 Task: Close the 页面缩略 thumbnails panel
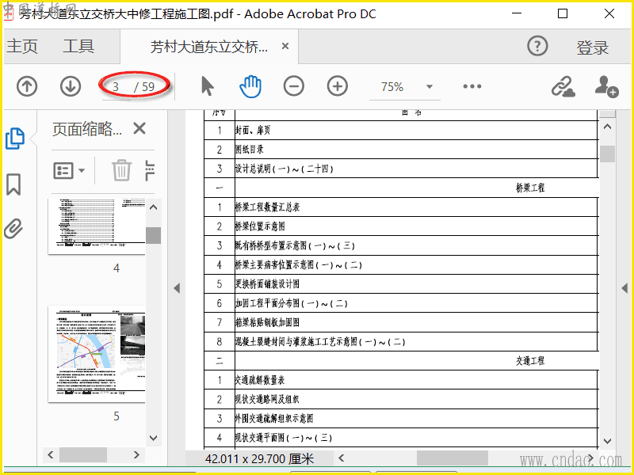[x=139, y=129]
